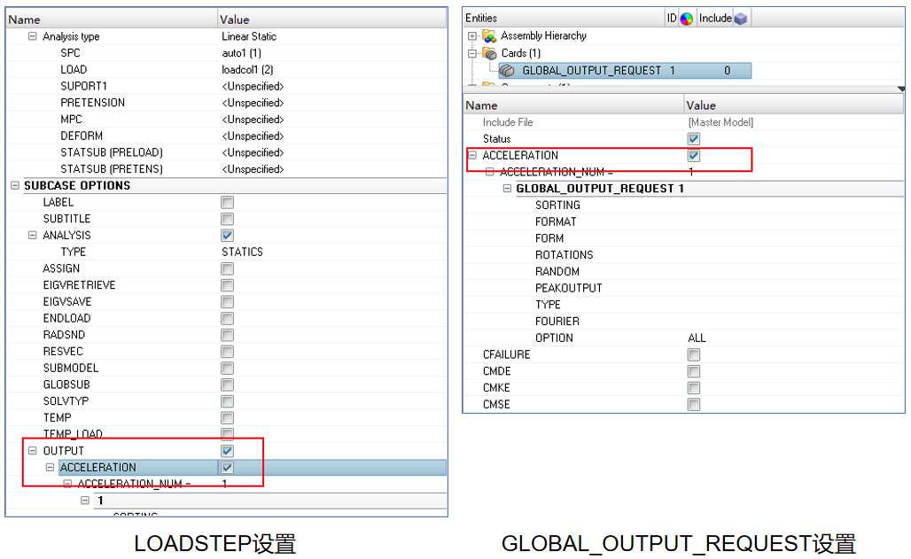This screenshot has width=911, height=559.
Task: Enable the CMKE checkbox
Action: (x=694, y=388)
